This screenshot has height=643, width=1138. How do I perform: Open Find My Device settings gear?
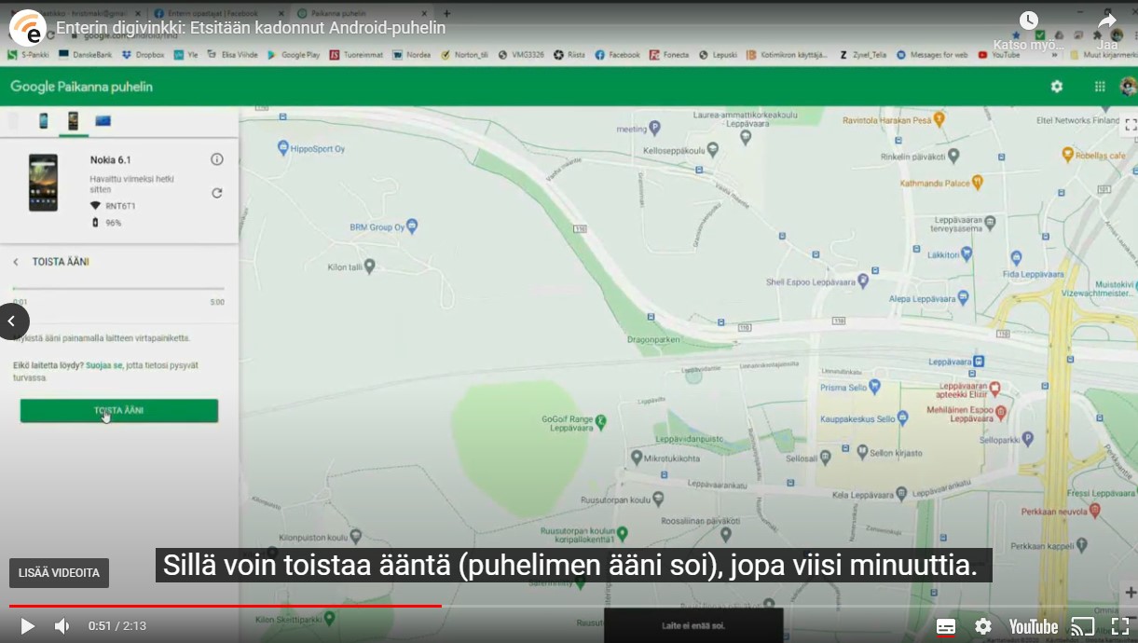tap(1056, 86)
